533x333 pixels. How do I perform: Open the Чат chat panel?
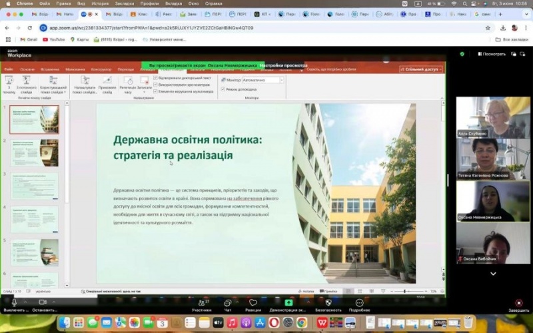pos(227,303)
